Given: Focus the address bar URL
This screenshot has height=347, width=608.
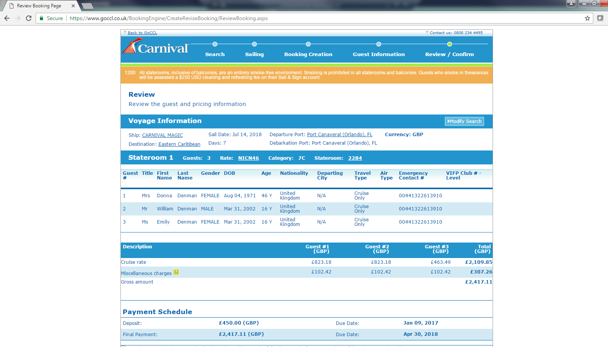Looking at the screenshot, I should coord(169,18).
